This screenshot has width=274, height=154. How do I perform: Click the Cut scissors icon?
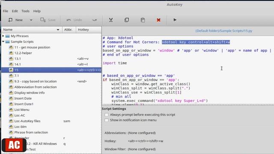(x=111, y=20)
